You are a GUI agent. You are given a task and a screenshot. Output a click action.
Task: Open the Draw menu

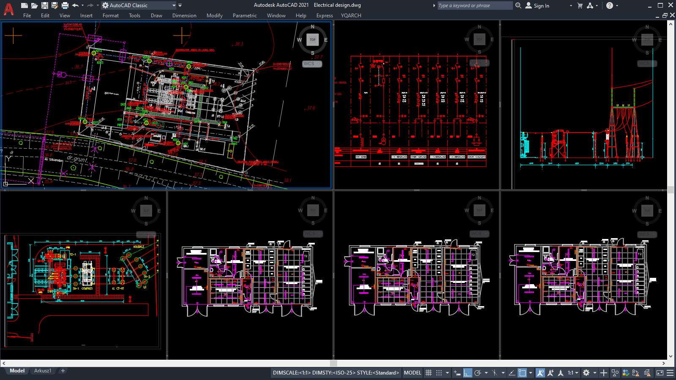tap(156, 16)
